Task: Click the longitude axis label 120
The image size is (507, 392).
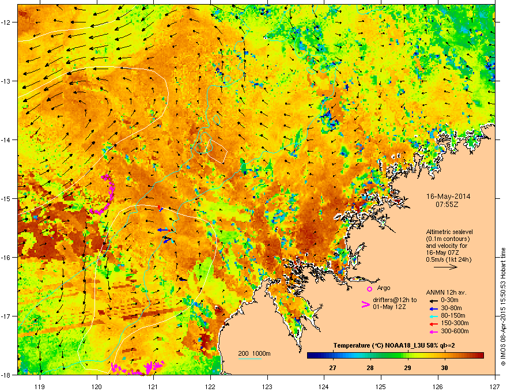Action: coord(97,386)
